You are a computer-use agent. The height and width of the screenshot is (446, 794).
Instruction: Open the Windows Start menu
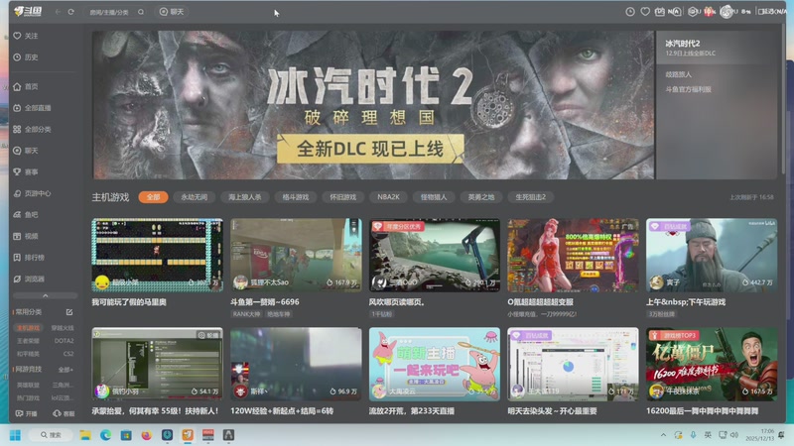tap(15, 435)
